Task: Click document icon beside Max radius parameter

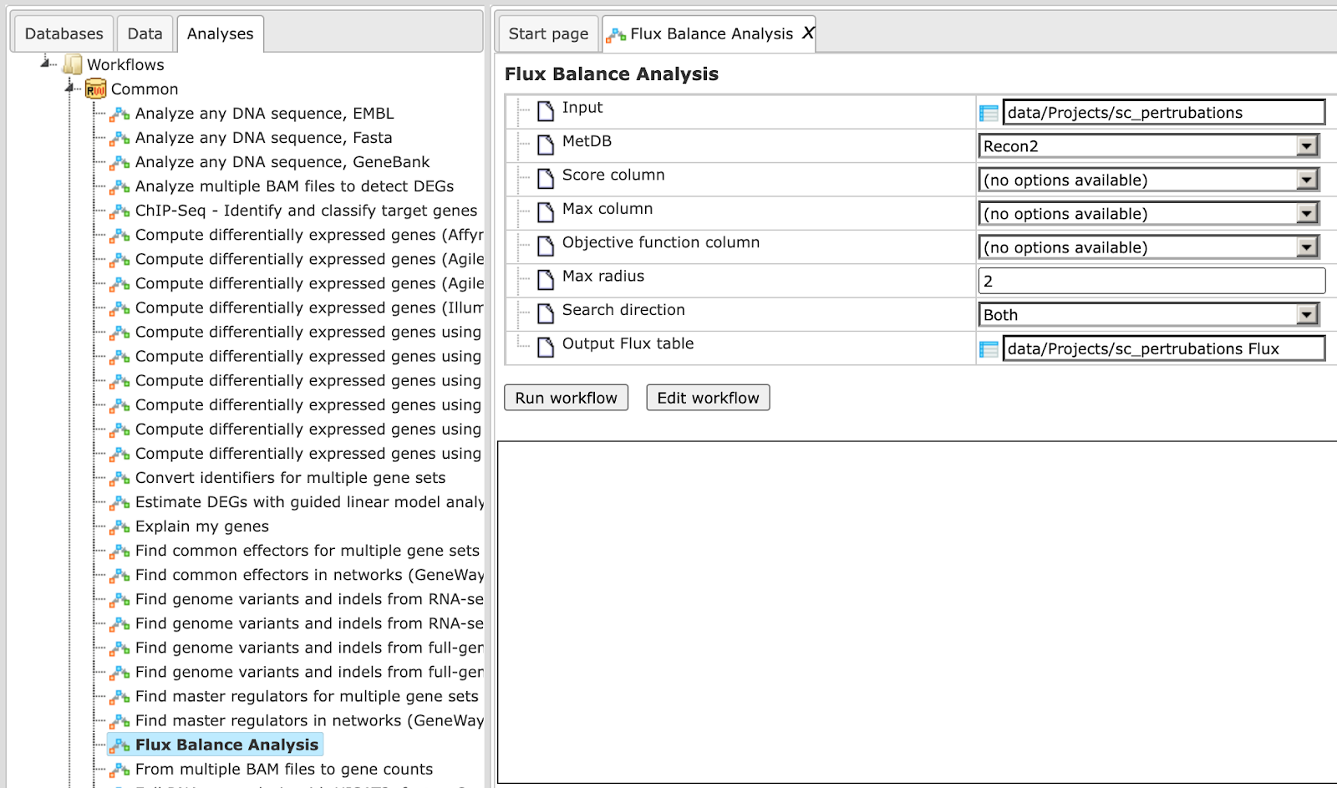Action: click(x=546, y=279)
